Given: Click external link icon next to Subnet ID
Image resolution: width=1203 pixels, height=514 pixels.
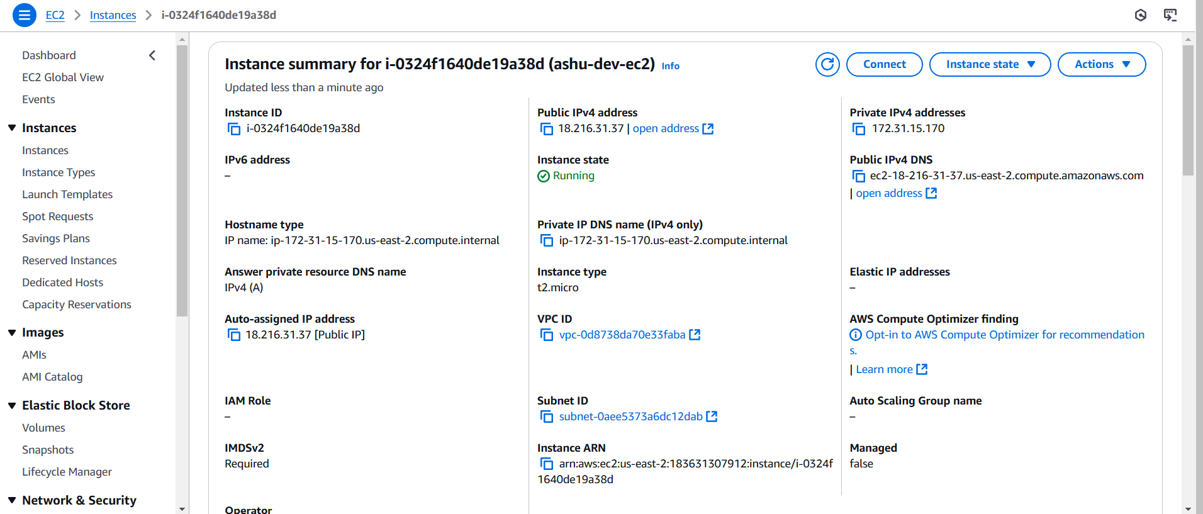Looking at the screenshot, I should [x=712, y=416].
